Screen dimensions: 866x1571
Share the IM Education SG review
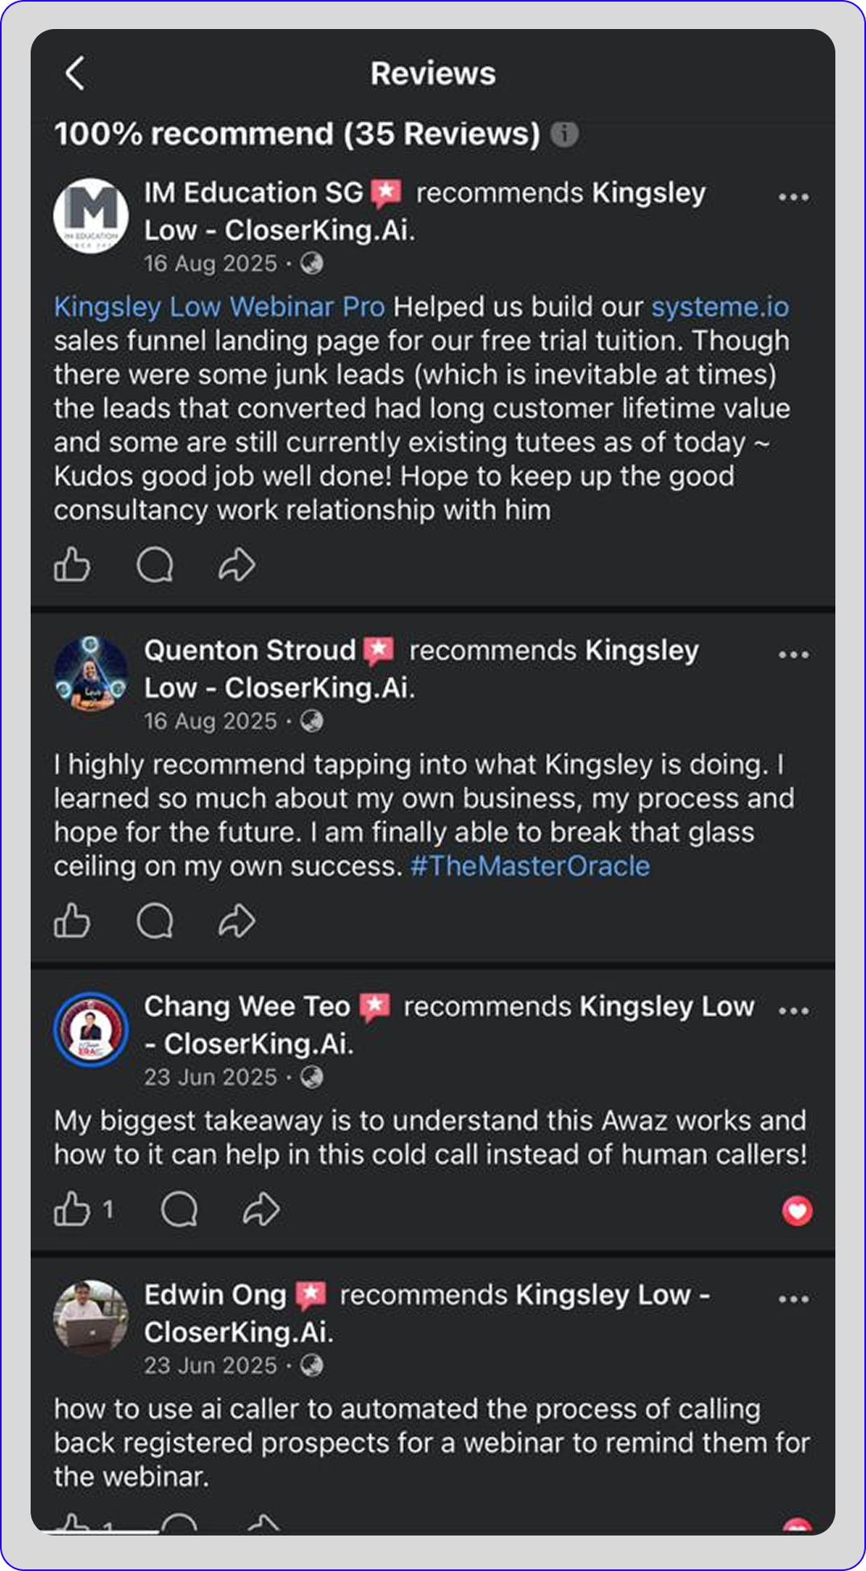pyautogui.click(x=237, y=565)
